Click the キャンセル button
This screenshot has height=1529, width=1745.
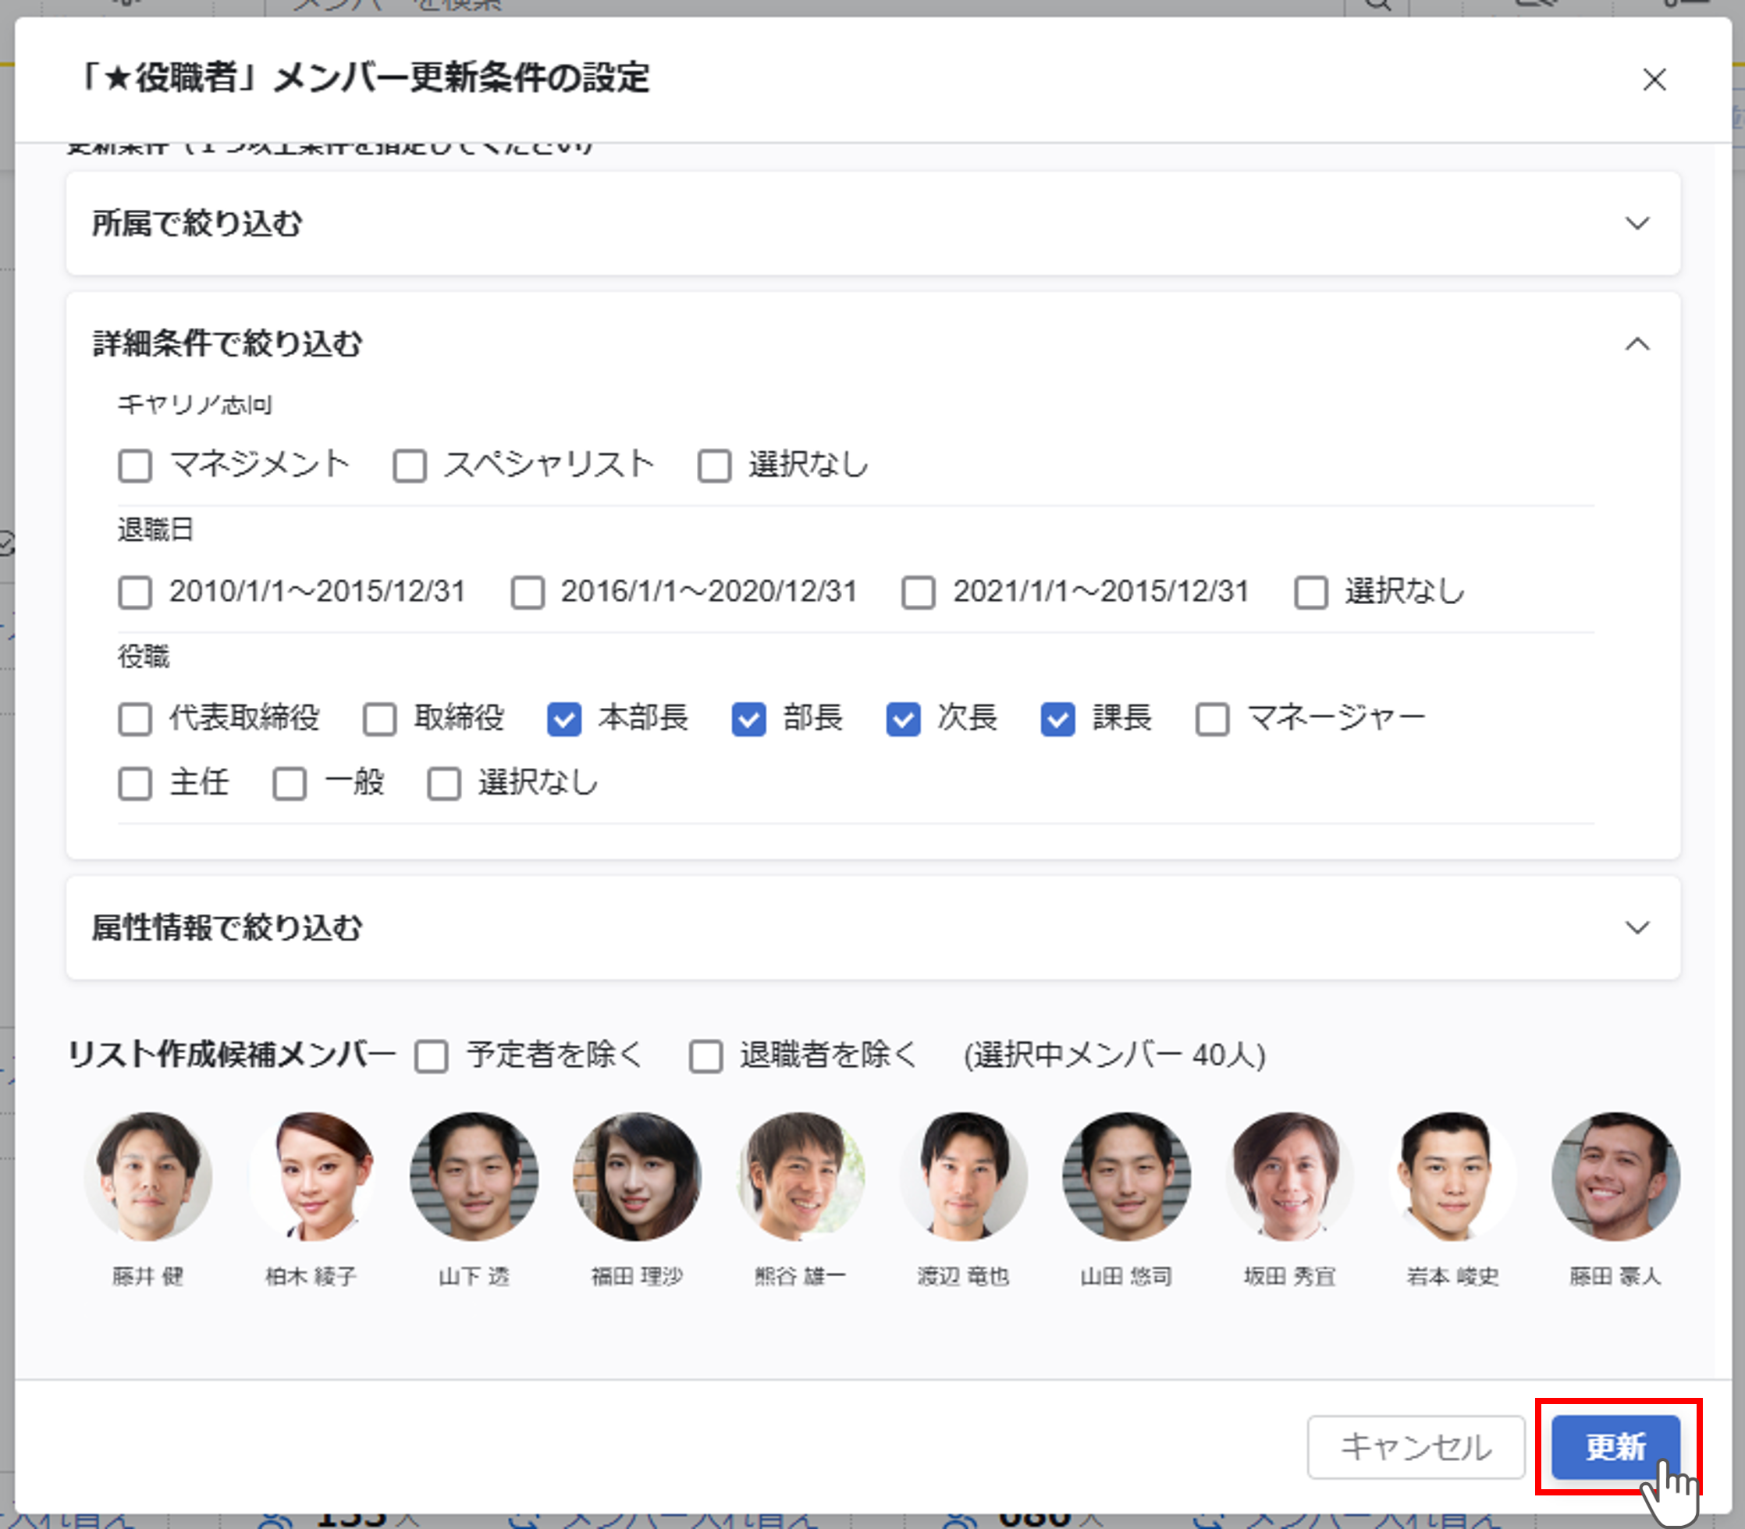1415,1446
